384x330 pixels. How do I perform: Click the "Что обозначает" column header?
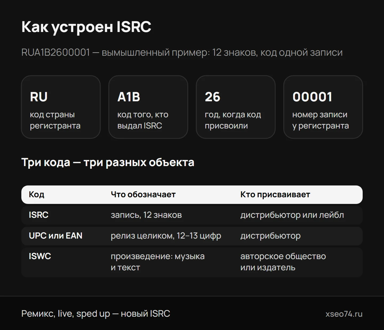coord(143,195)
